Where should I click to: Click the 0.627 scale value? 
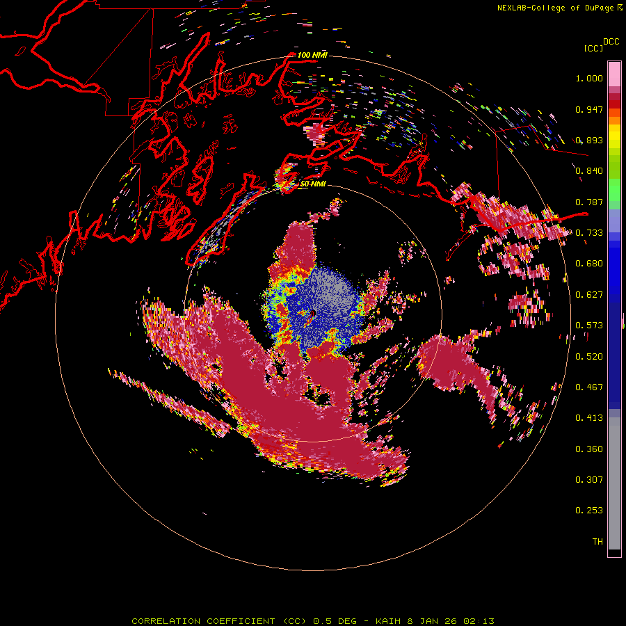click(x=589, y=295)
